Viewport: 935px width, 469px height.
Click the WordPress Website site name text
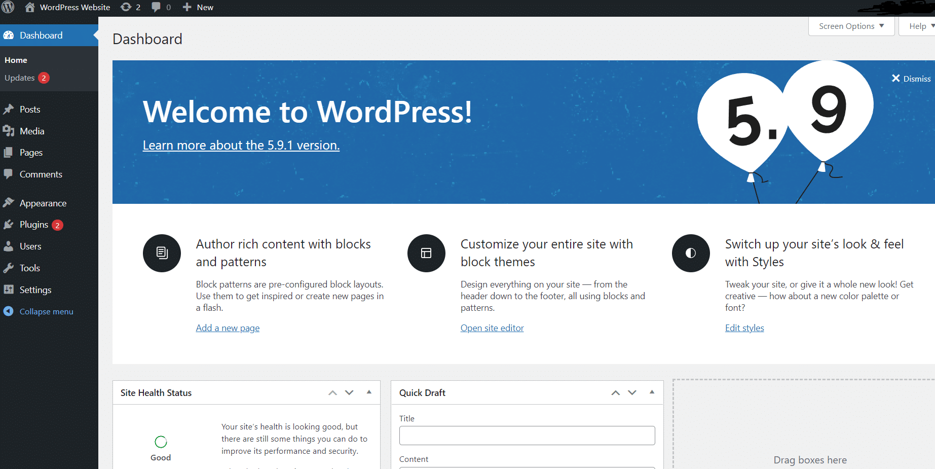[x=75, y=7]
